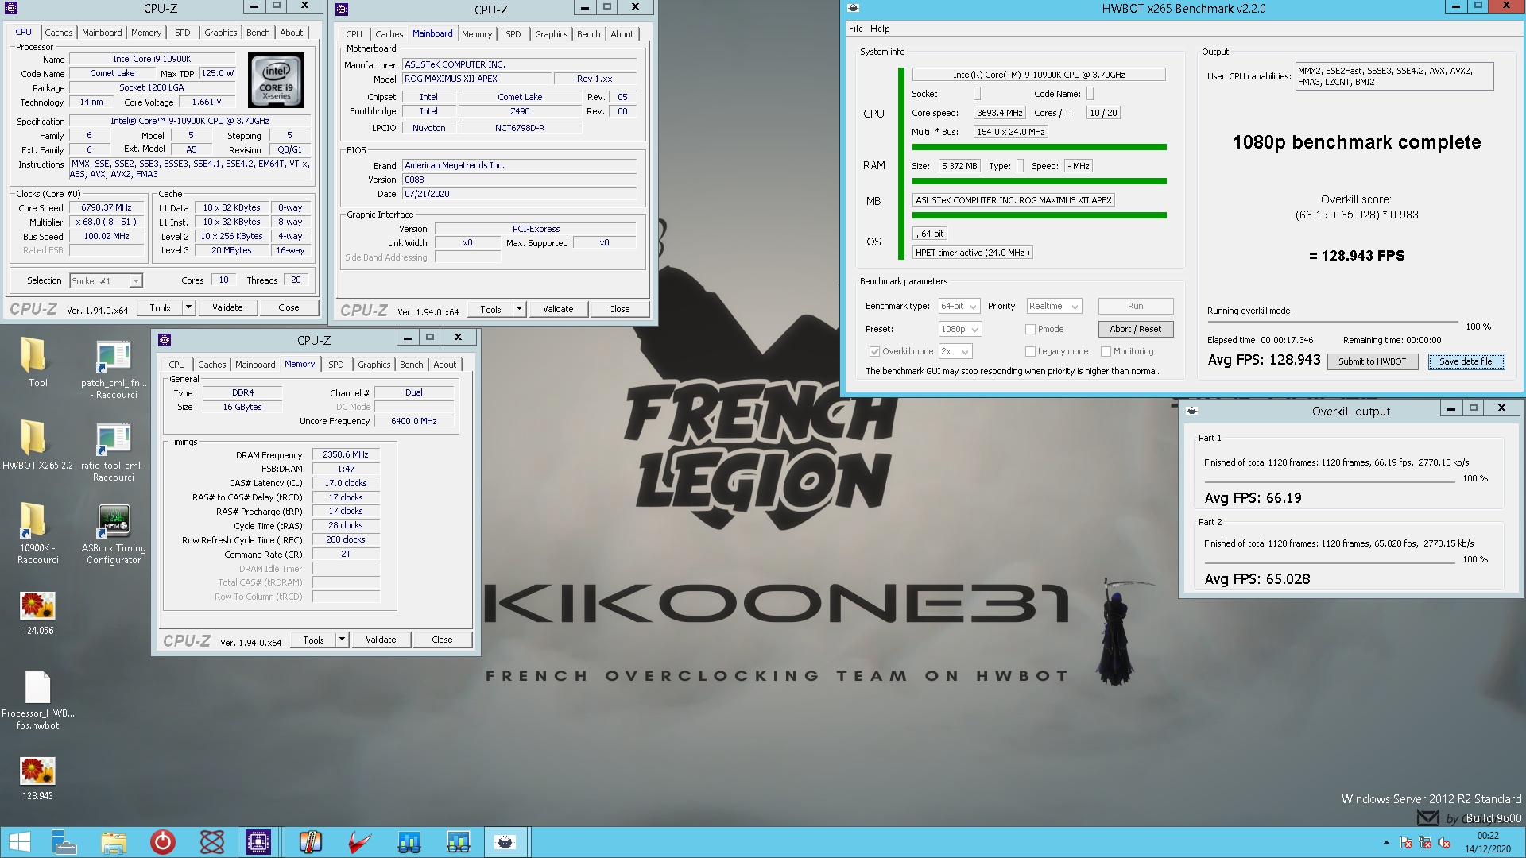Click the Overkill output window title icon
This screenshot has height=858, width=1526.
click(1191, 411)
